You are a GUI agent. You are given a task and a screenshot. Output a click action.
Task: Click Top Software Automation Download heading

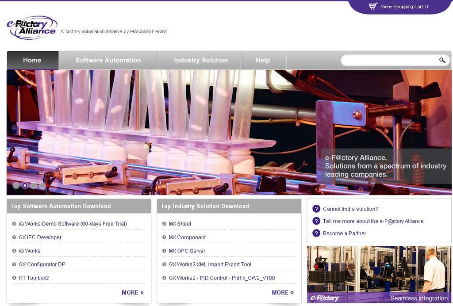61,206
